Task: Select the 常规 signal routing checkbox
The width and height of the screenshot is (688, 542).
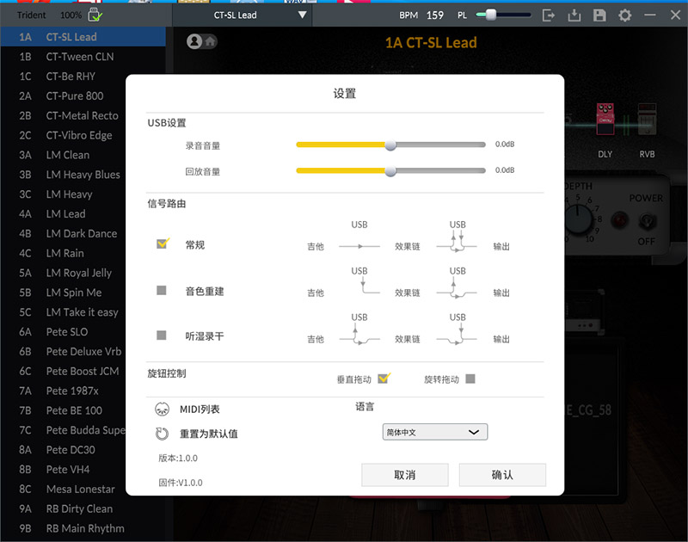Action: point(163,244)
